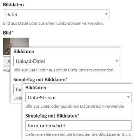Screen dimensions: 134x140
Task: Click the help text below the Datei dropdown
Action: 53,23
